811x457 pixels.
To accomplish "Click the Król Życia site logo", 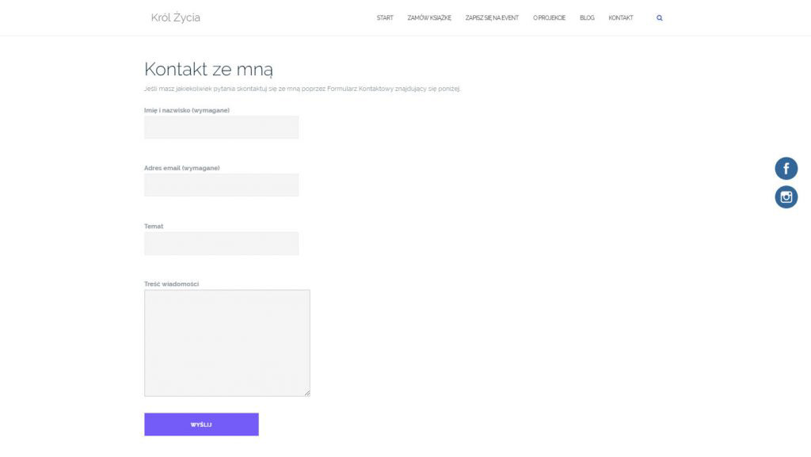I will pos(176,17).
